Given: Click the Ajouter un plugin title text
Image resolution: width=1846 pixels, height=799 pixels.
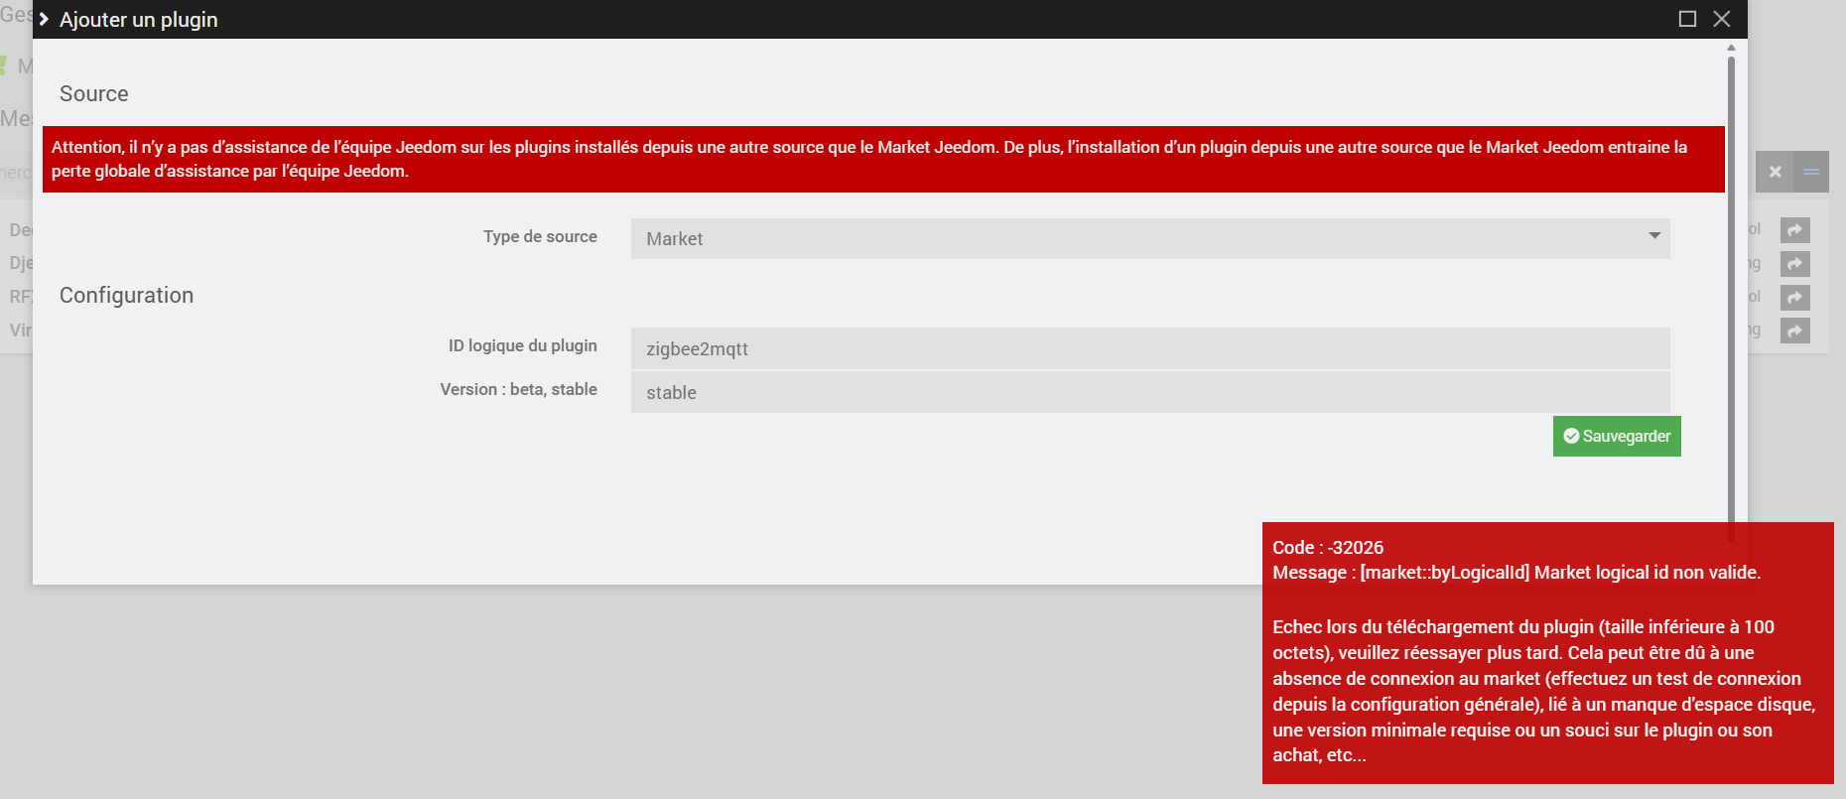Looking at the screenshot, I should (139, 20).
